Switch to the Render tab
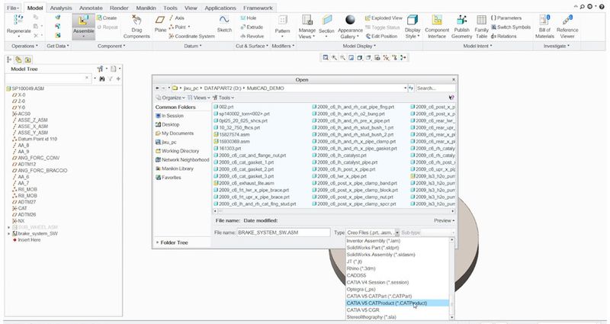 coord(119,8)
